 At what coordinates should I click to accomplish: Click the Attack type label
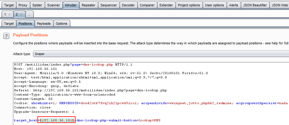[22, 54]
